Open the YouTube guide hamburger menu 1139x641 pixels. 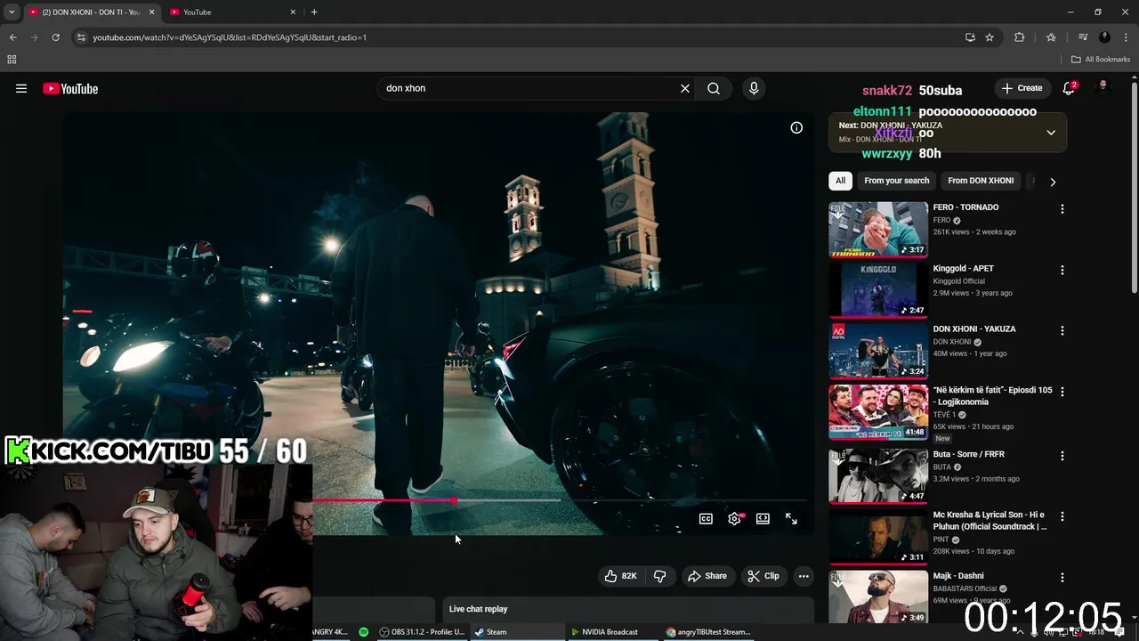[x=21, y=88]
